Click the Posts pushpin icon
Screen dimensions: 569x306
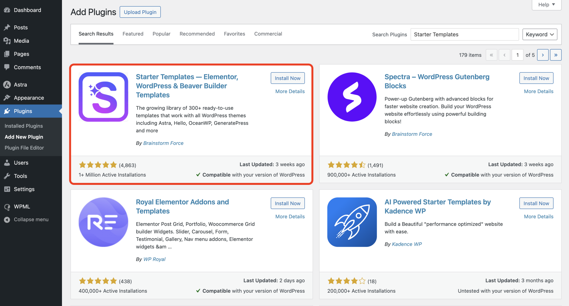7,27
